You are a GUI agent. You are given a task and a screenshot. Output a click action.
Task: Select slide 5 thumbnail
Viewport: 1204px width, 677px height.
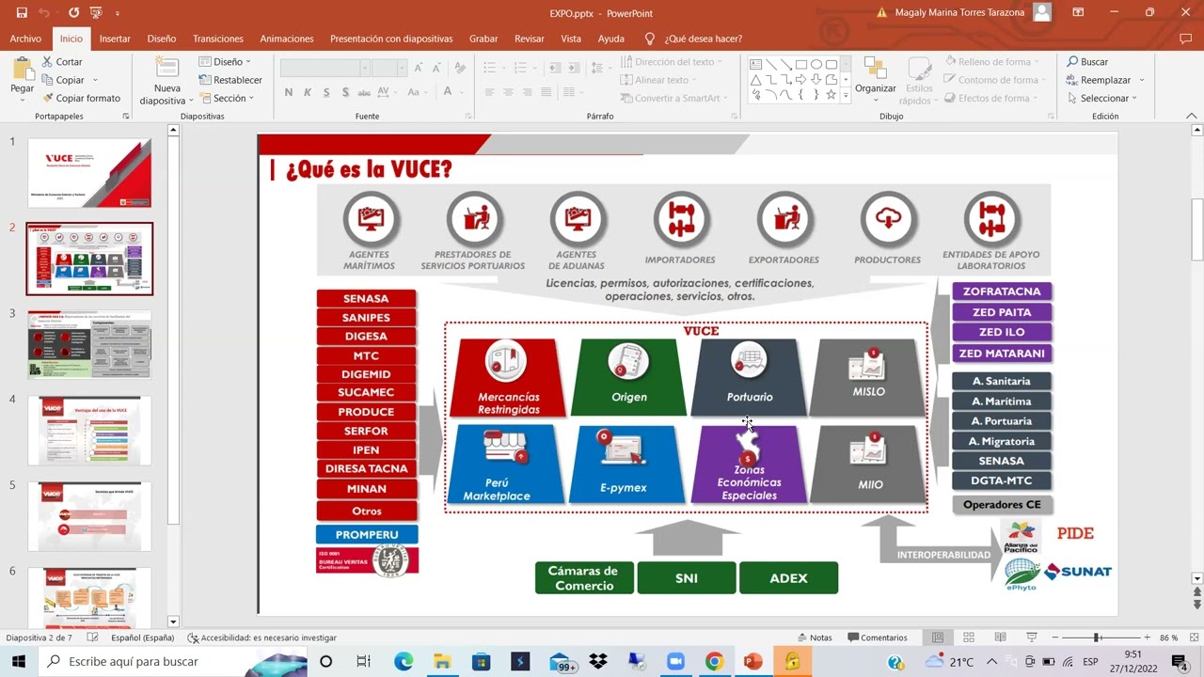point(89,516)
